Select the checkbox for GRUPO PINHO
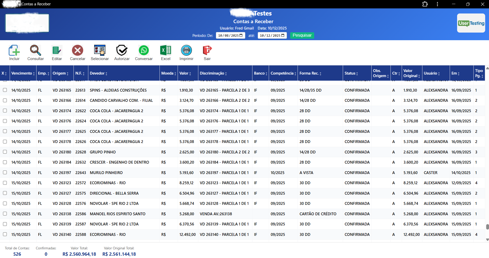Image resolution: width=489 pixels, height=258 pixels. [5, 152]
